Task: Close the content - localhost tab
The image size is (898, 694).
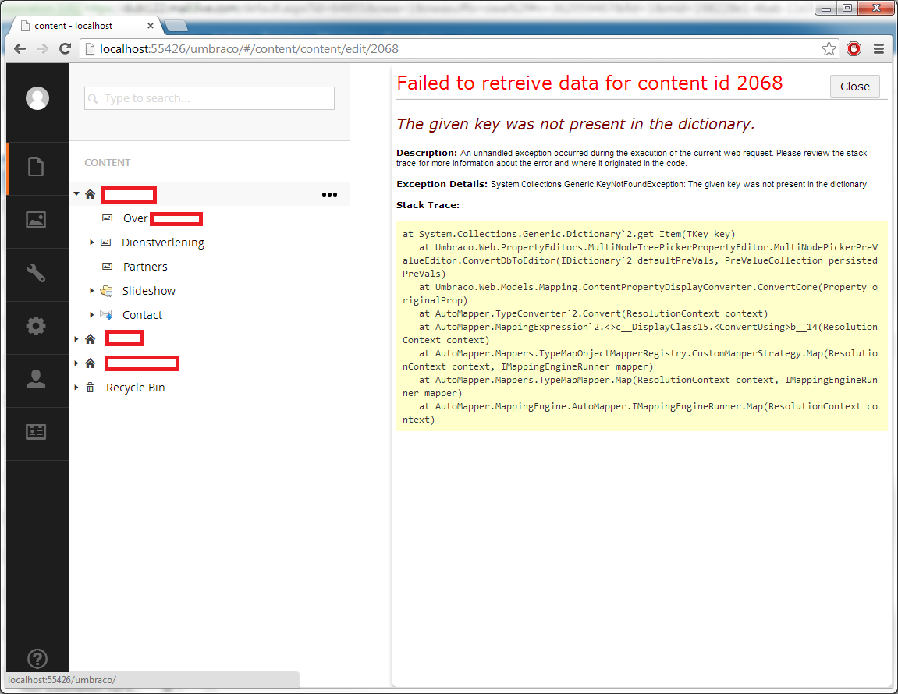Action: tap(150, 26)
